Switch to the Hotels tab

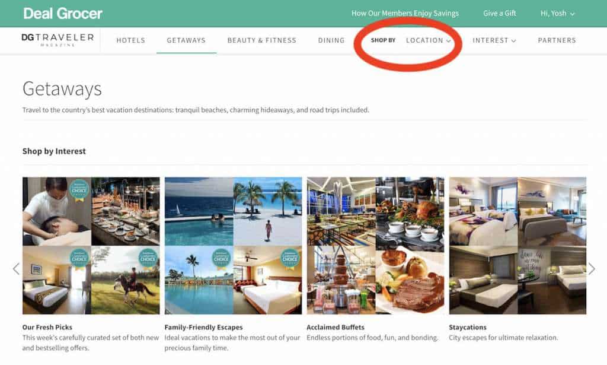(130, 40)
